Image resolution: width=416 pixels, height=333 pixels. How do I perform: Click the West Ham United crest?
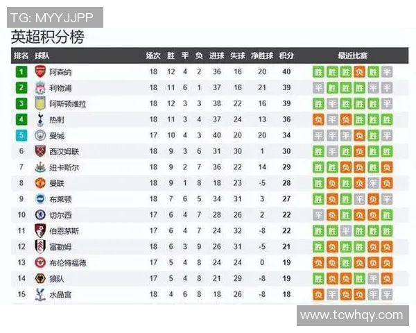coord(40,151)
